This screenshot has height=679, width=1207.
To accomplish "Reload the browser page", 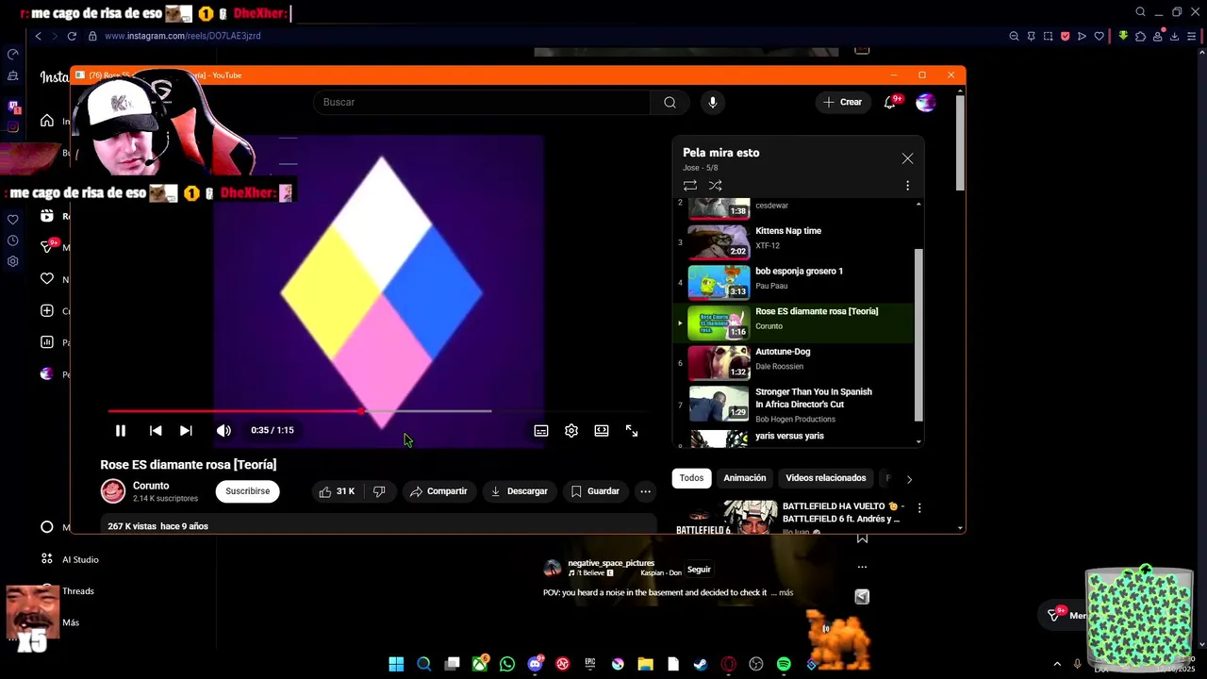I will [72, 36].
